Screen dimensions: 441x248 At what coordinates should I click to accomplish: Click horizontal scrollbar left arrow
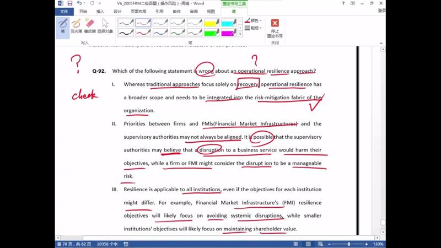click(58, 238)
